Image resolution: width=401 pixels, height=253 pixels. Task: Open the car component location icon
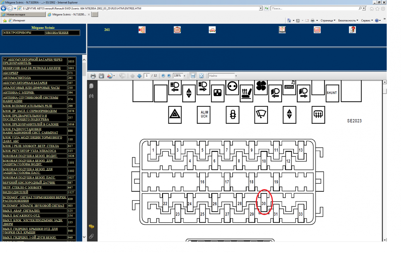click(212, 30)
